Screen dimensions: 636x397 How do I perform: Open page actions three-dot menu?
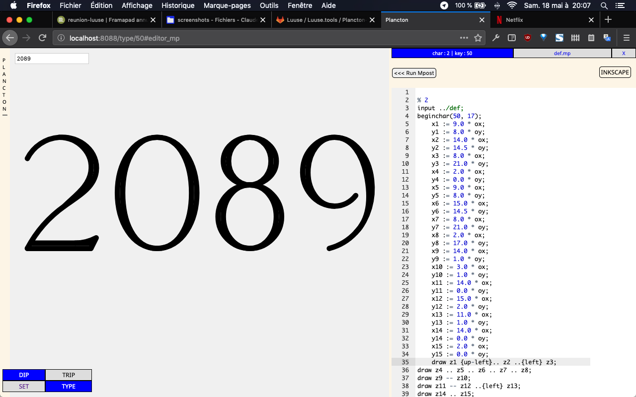464,38
